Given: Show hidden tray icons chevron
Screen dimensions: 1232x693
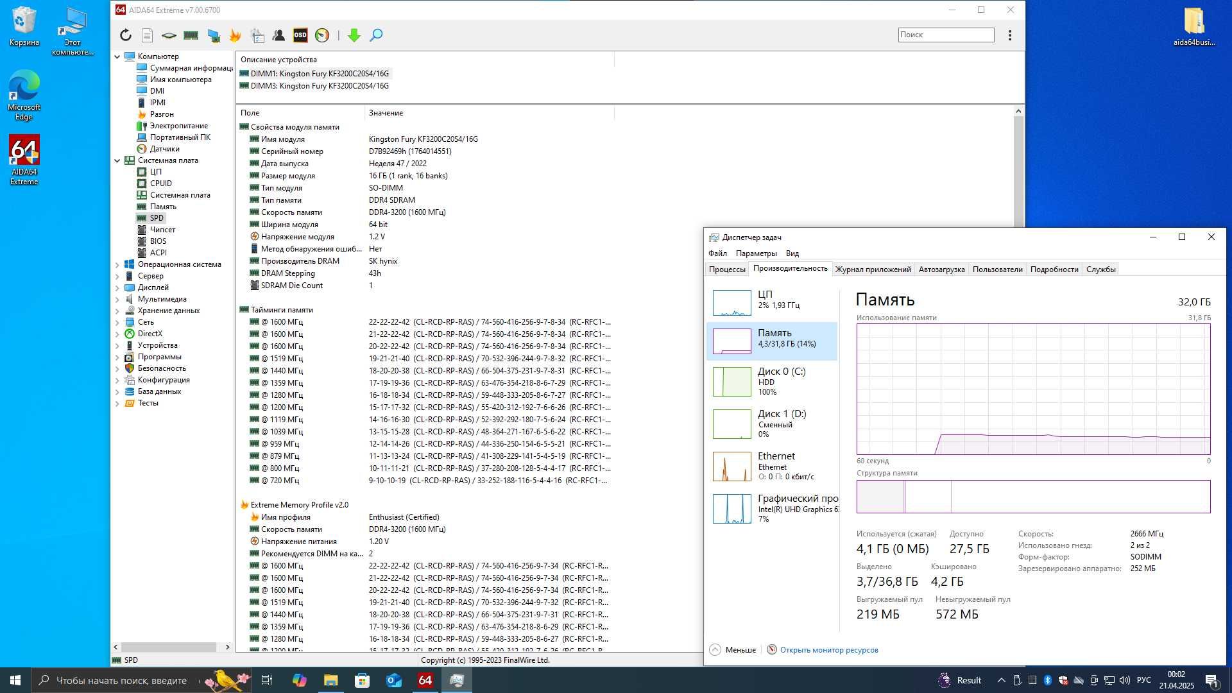Looking at the screenshot, I should (1001, 680).
